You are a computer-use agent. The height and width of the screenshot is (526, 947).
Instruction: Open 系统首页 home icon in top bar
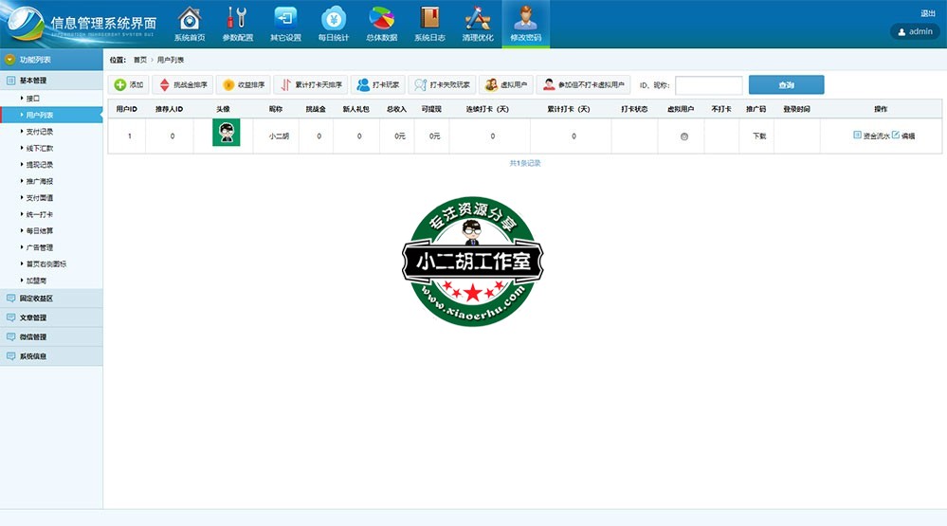point(190,23)
